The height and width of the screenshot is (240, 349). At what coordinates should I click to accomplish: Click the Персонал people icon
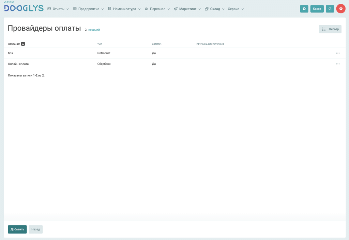(147, 9)
